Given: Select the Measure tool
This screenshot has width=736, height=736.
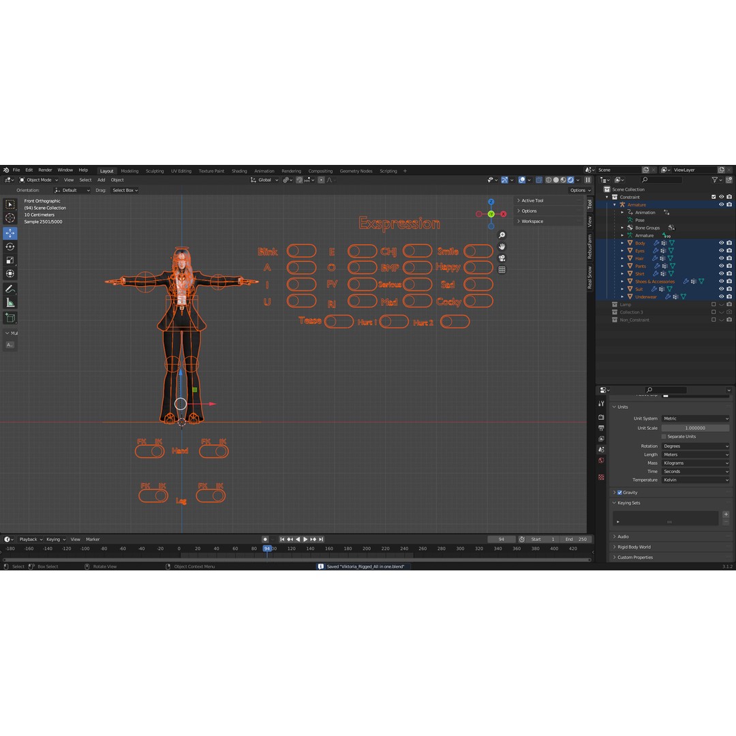Looking at the screenshot, I should click(10, 303).
